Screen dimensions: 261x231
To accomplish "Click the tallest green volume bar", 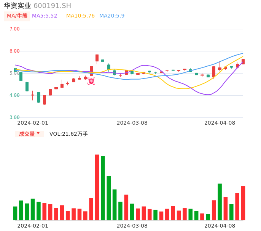I will [103, 188].
